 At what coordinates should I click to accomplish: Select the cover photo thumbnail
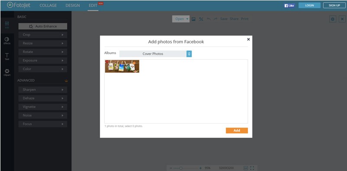tap(122, 66)
